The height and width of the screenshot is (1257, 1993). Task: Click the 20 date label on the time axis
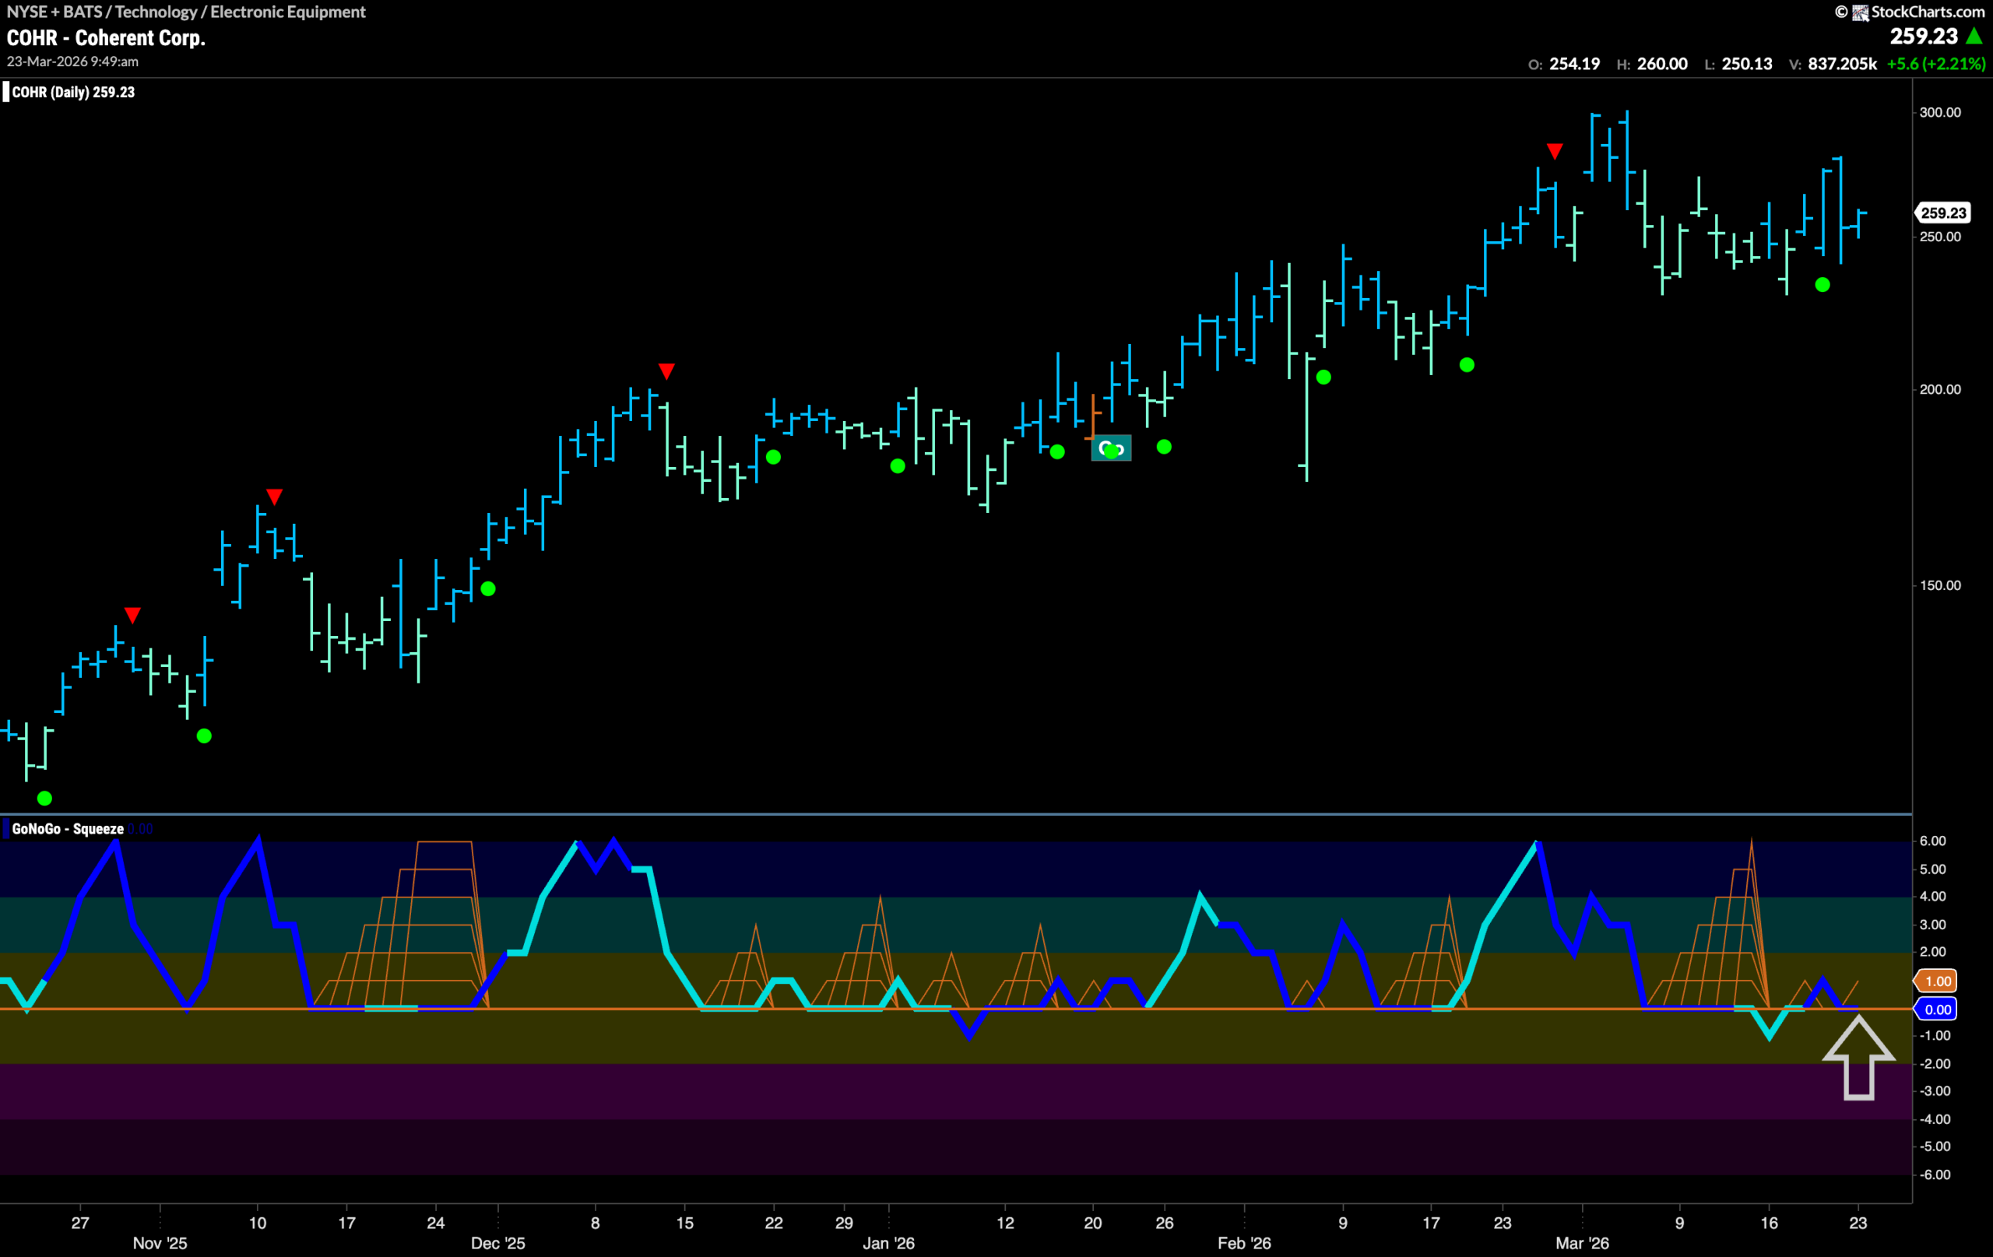[1092, 1223]
